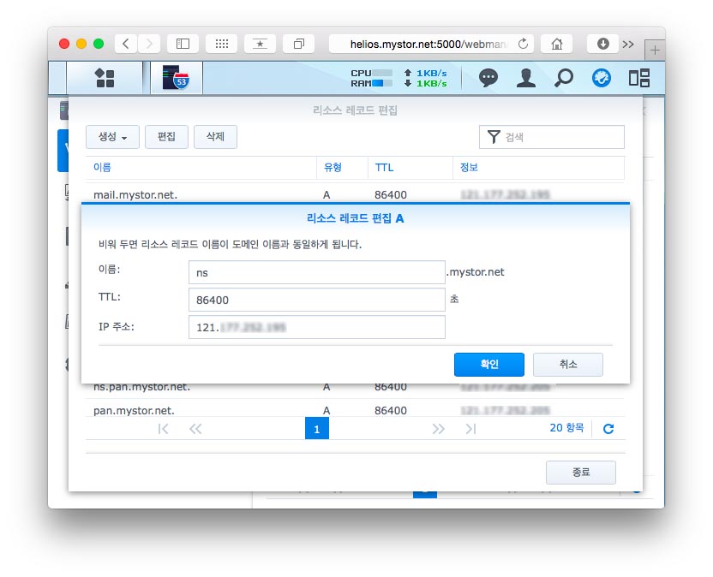The image size is (713, 577).
Task: Open the widgets panel icon
Action: point(638,78)
